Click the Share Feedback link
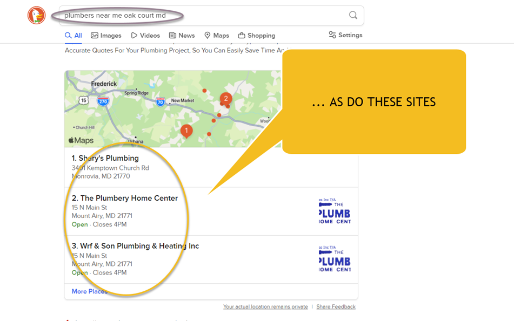The height and width of the screenshot is (321, 514). coord(336,307)
